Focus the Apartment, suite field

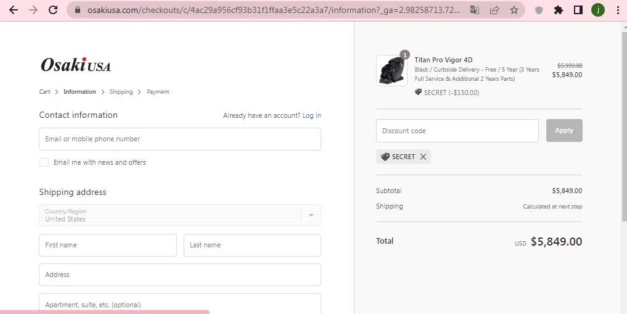coord(180,304)
